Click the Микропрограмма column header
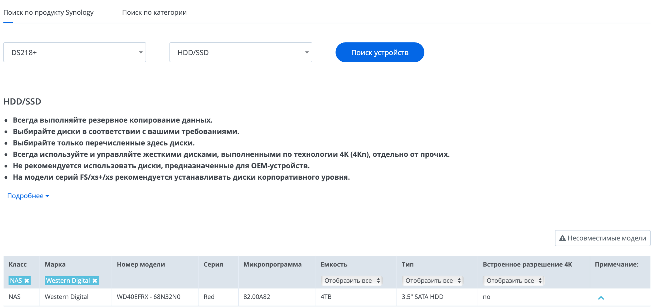Screen dimensions: 654x307 point(272,264)
